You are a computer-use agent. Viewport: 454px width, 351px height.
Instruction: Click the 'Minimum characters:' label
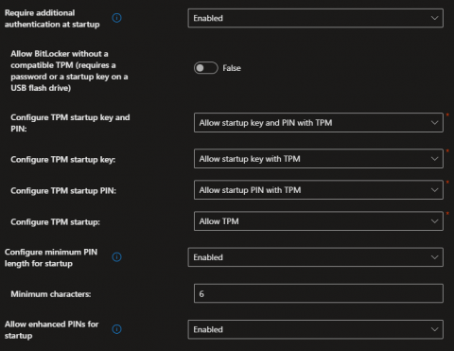(x=51, y=294)
